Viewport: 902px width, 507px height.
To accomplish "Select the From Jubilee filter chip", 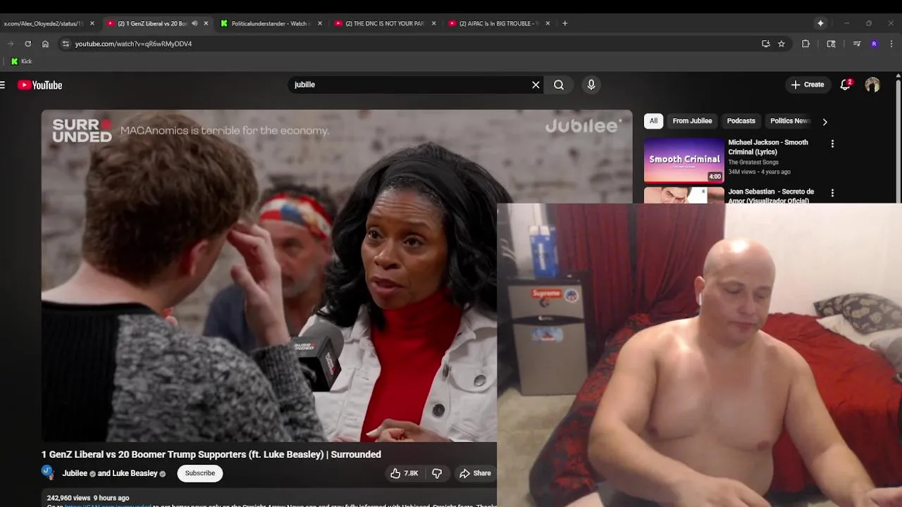I will pyautogui.click(x=692, y=121).
